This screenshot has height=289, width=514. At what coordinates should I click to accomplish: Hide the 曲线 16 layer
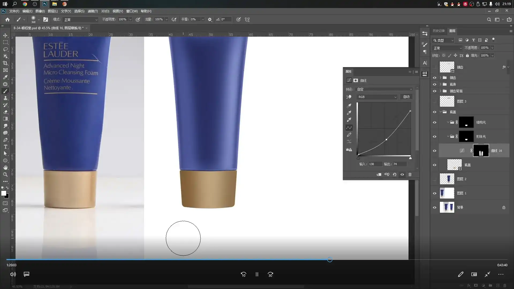pyautogui.click(x=434, y=151)
